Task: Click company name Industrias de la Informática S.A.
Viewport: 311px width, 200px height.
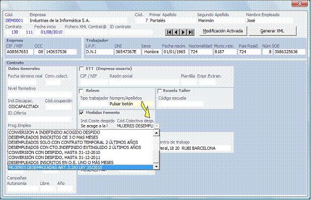Action: (x=60, y=21)
